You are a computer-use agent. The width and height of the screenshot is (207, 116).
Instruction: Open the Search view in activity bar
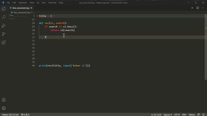(4, 17)
